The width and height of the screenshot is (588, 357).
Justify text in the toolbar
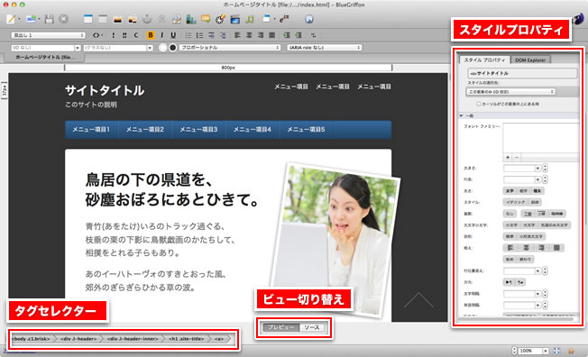tap(272, 35)
